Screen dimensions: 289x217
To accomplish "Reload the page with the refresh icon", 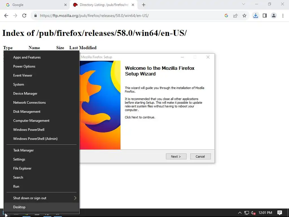I will click(24, 16).
